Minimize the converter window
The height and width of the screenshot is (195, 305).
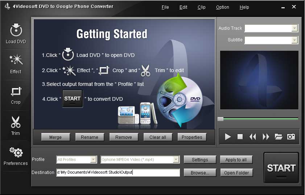283,7
